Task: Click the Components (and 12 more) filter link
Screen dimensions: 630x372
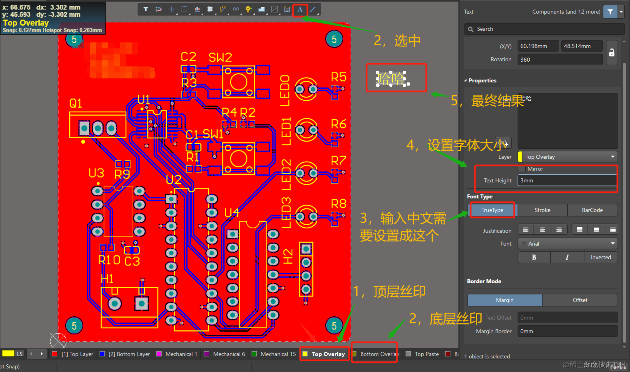Action: pos(566,12)
